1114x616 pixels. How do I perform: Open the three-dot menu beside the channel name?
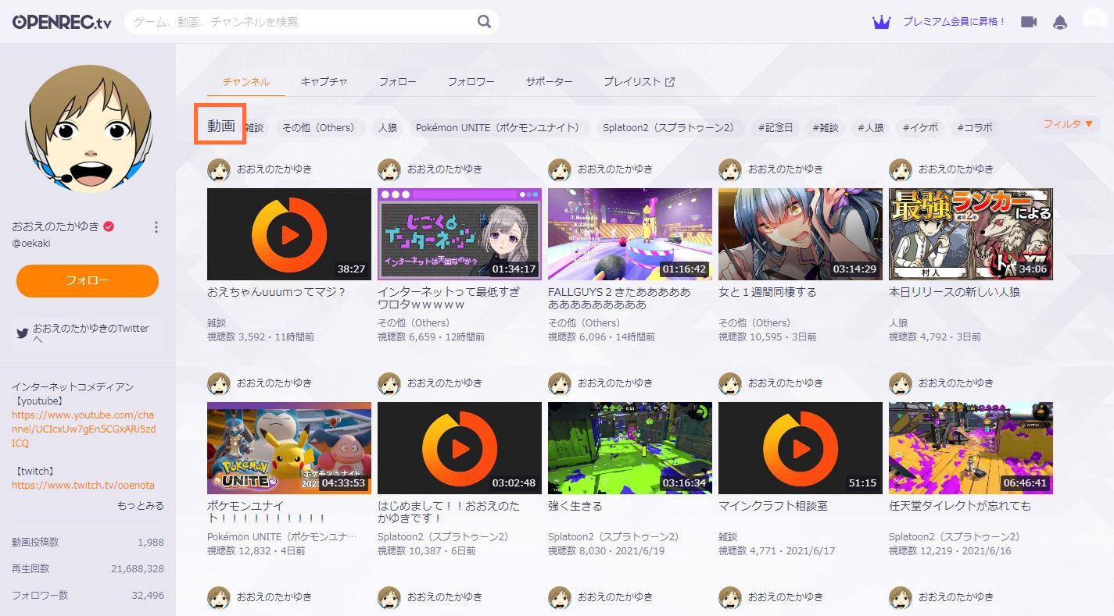156,227
